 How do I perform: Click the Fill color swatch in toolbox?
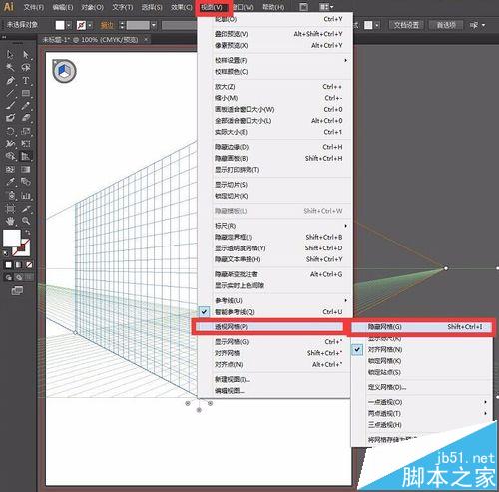(12, 239)
